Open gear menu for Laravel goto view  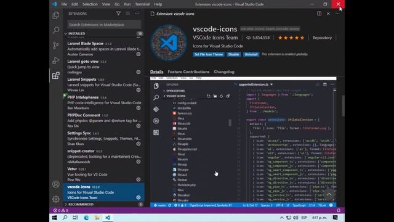pyautogui.click(x=139, y=72)
